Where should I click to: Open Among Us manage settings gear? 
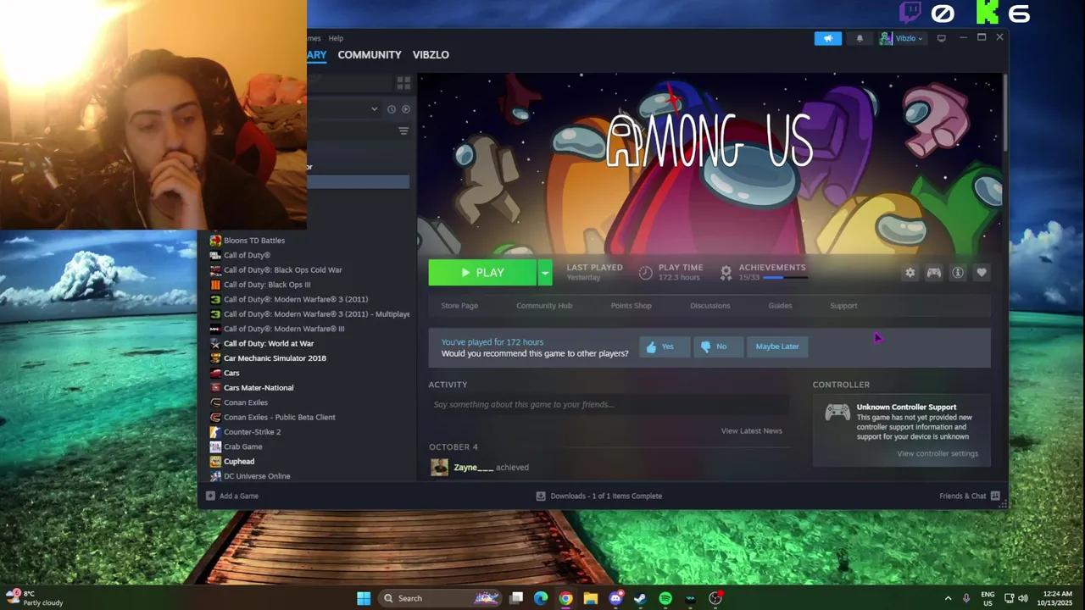click(910, 273)
